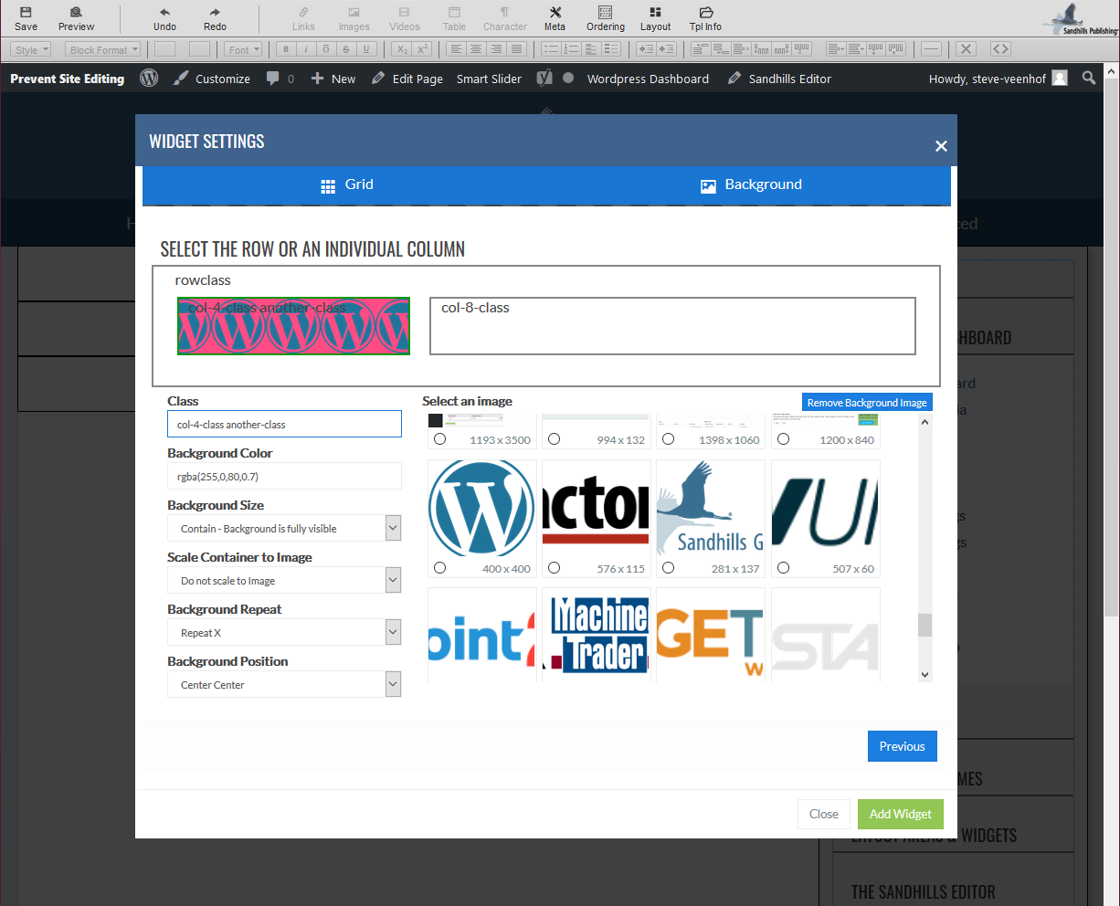Click the Background Color rgba field
The width and height of the screenshot is (1120, 906).
284,476
